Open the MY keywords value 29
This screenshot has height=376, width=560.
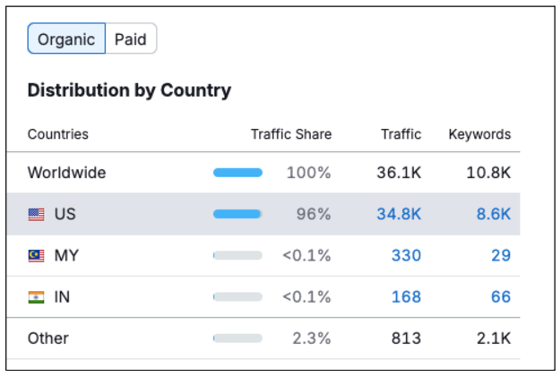click(500, 255)
